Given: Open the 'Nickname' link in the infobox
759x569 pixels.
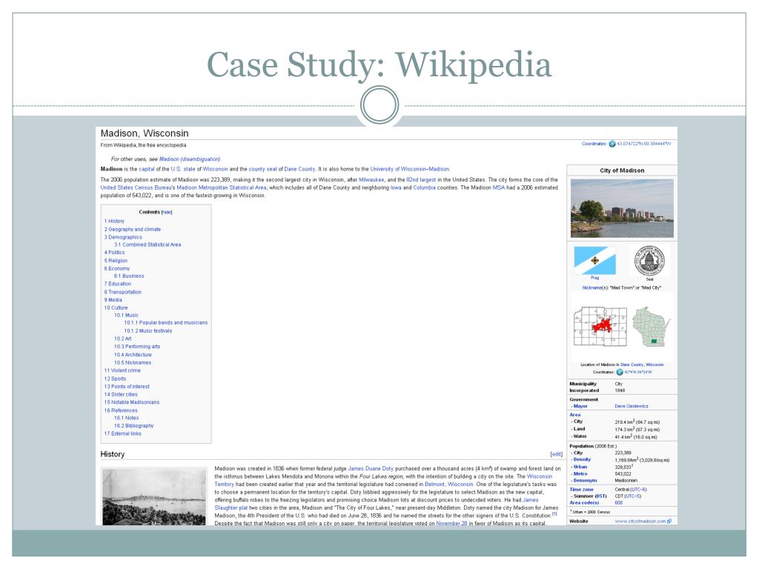Looking at the screenshot, I should 592,287.
